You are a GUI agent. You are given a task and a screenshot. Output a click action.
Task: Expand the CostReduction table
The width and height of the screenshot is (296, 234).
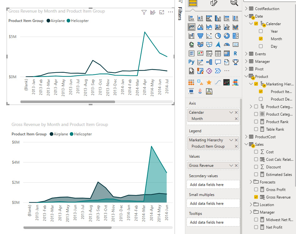(246, 9)
